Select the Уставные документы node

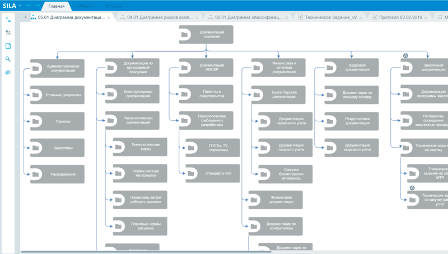(57, 95)
